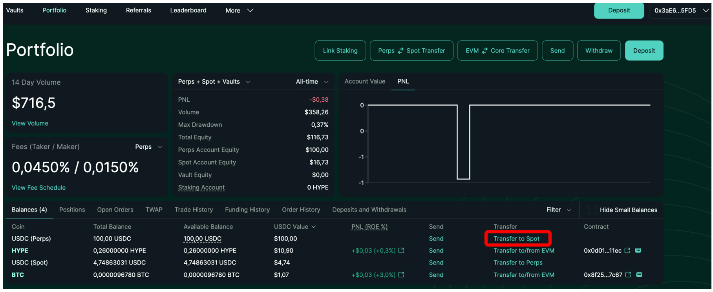The image size is (713, 292).
Task: Open wallet address 0x3aE6...5FD5 menu
Action: (x=680, y=11)
